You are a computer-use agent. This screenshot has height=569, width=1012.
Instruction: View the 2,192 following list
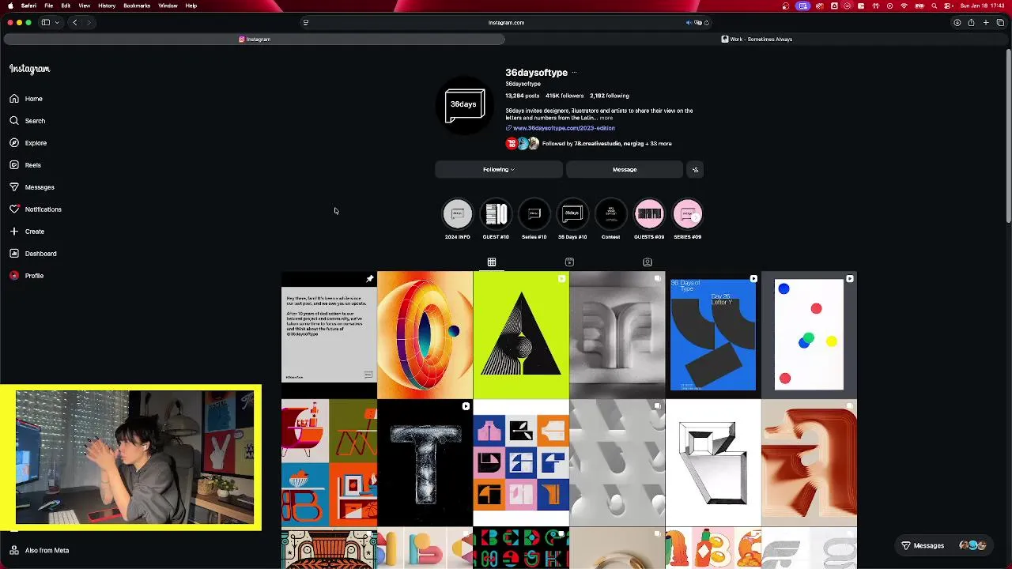[x=610, y=96]
